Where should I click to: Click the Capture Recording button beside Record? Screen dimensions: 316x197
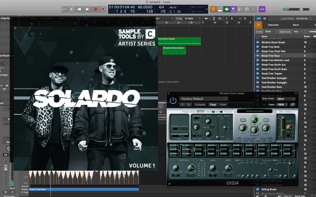[x=103, y=9]
